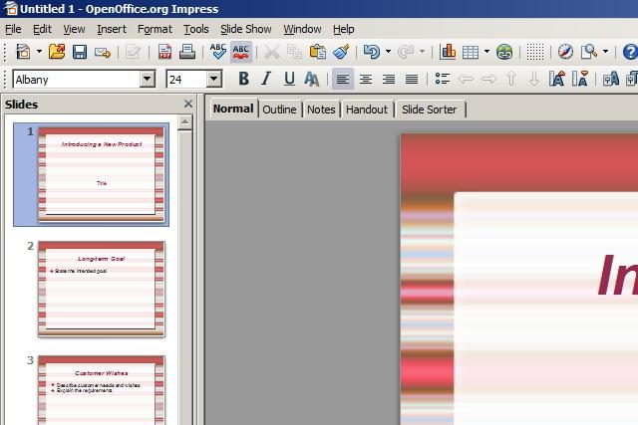Click the Slides panel scroll up arrow

click(185, 121)
